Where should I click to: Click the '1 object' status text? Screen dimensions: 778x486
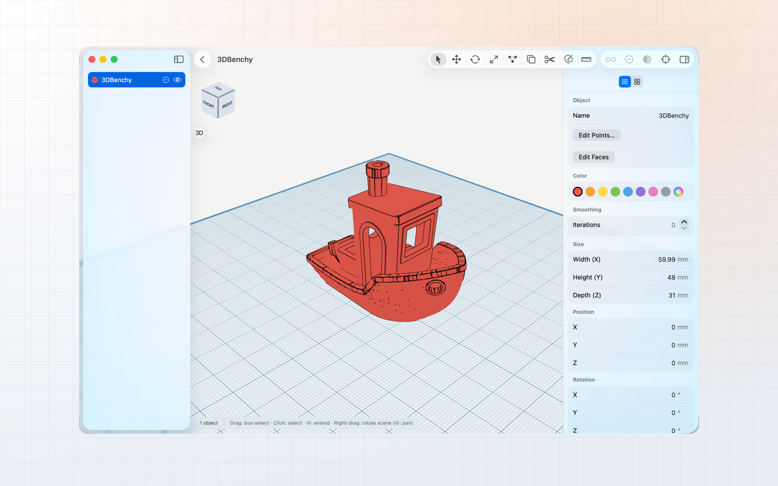[x=209, y=423]
